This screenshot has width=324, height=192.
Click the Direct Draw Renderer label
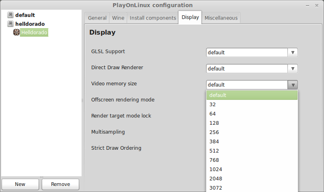pos(117,68)
